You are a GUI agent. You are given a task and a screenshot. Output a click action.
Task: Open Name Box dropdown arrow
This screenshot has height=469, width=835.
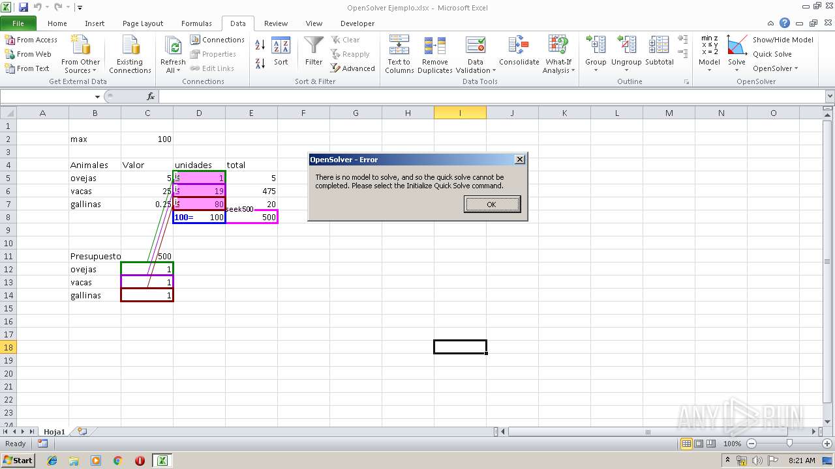click(97, 96)
